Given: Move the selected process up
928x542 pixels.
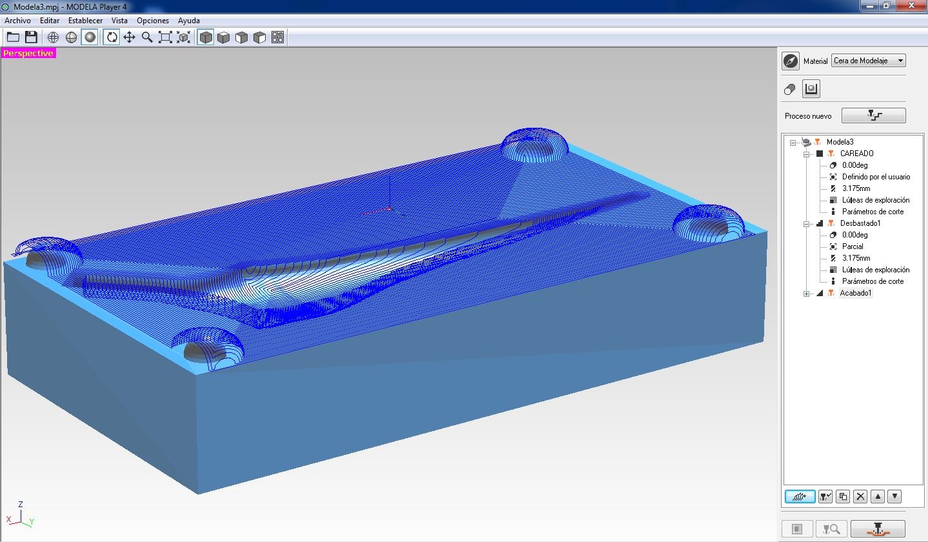Looking at the screenshot, I should pyautogui.click(x=877, y=497).
